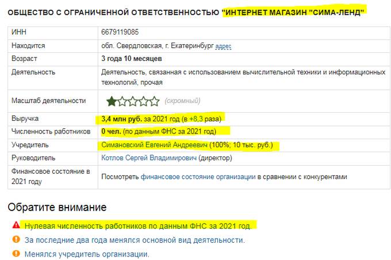The width and height of the screenshot is (391, 260).
Task: Click revenue text '3,4 млн руб.'
Action: pyautogui.click(x=122, y=118)
